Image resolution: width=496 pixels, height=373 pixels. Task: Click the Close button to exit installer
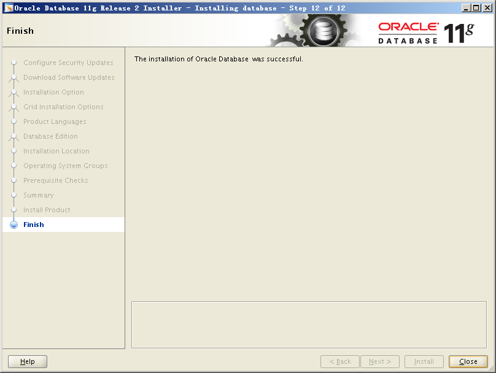point(468,361)
